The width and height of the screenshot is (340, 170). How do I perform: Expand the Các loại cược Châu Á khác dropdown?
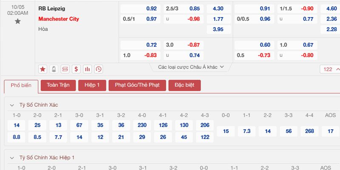pos(191,67)
